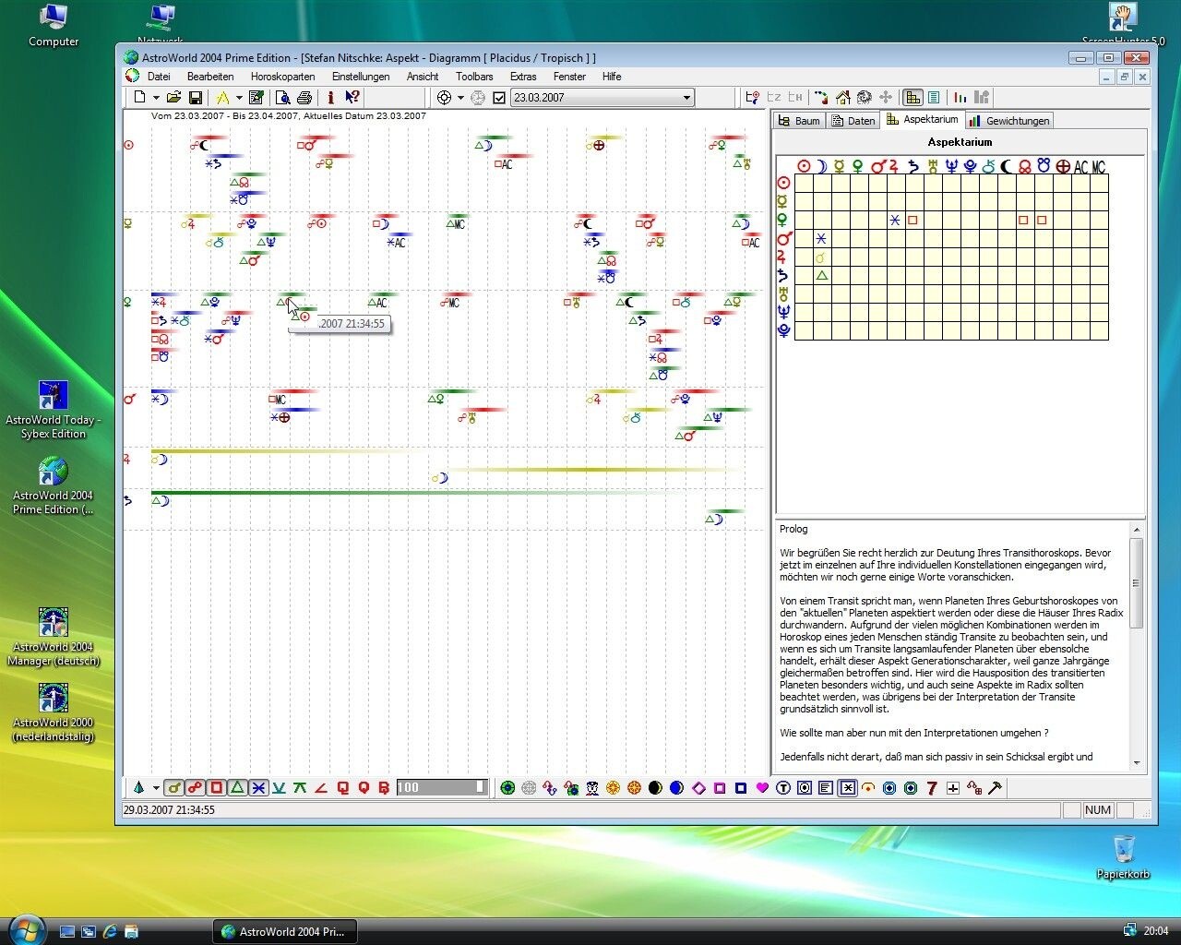This screenshot has width=1181, height=945.
Task: Click the house icon in top toolbar
Action: 843,97
